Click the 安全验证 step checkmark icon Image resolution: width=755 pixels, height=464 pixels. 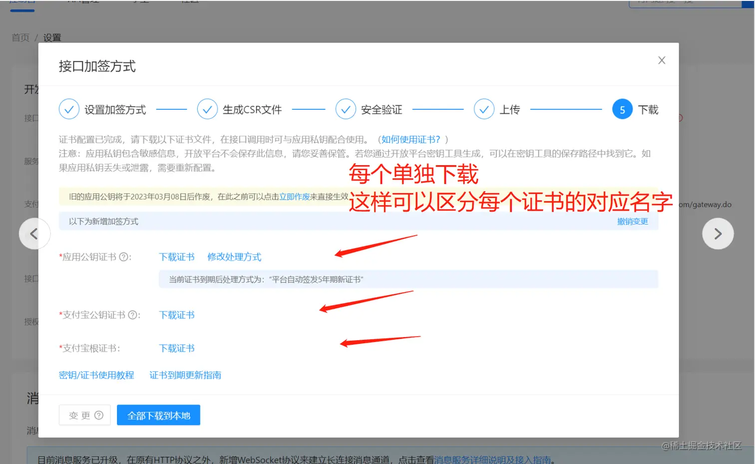coord(346,109)
